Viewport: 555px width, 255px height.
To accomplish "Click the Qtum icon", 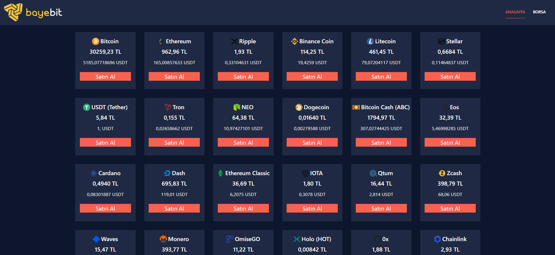I will 373,173.
